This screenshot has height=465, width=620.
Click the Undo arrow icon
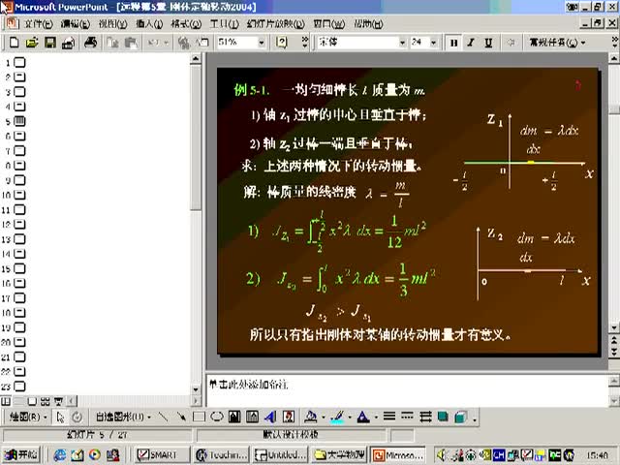[153, 43]
